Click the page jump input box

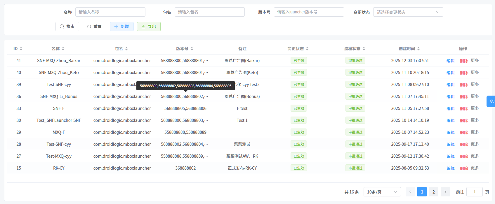tap(475, 192)
